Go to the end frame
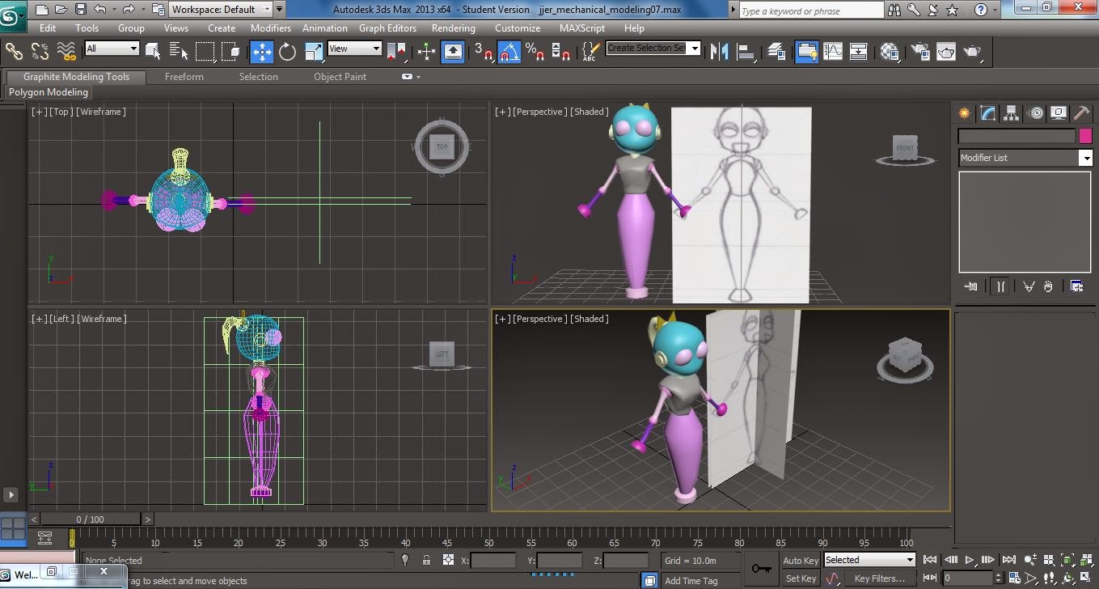 [x=1008, y=560]
